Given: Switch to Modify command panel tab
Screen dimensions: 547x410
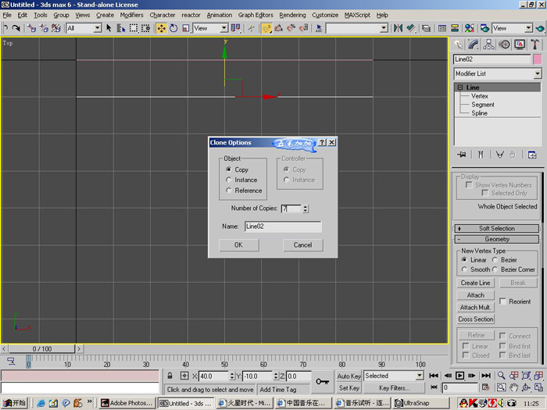Looking at the screenshot, I should coord(474,45).
